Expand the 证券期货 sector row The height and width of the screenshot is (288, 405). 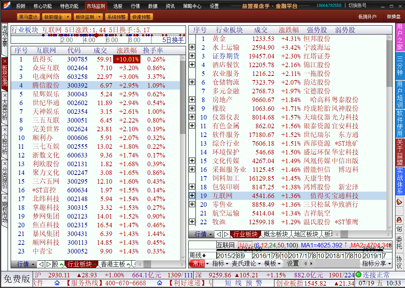tap(192, 56)
